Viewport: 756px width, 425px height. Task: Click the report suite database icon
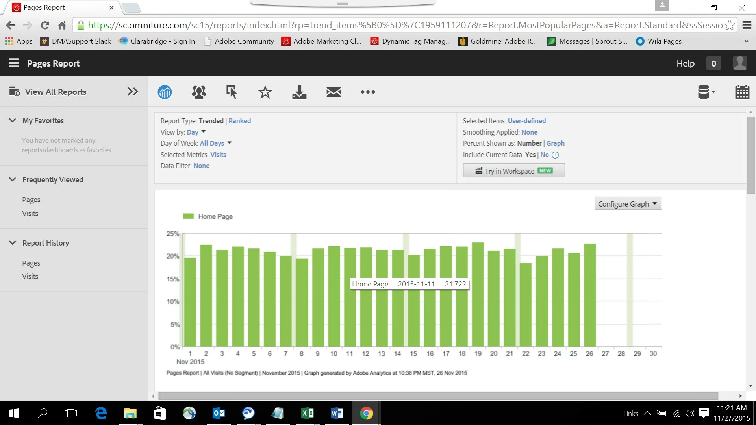click(x=705, y=92)
